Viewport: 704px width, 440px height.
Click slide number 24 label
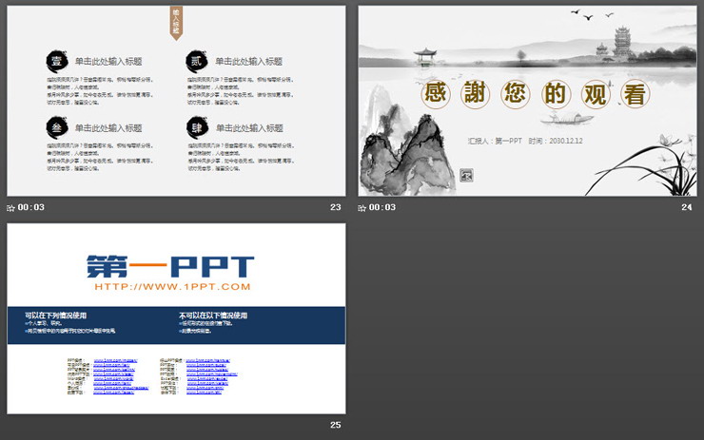pos(687,207)
